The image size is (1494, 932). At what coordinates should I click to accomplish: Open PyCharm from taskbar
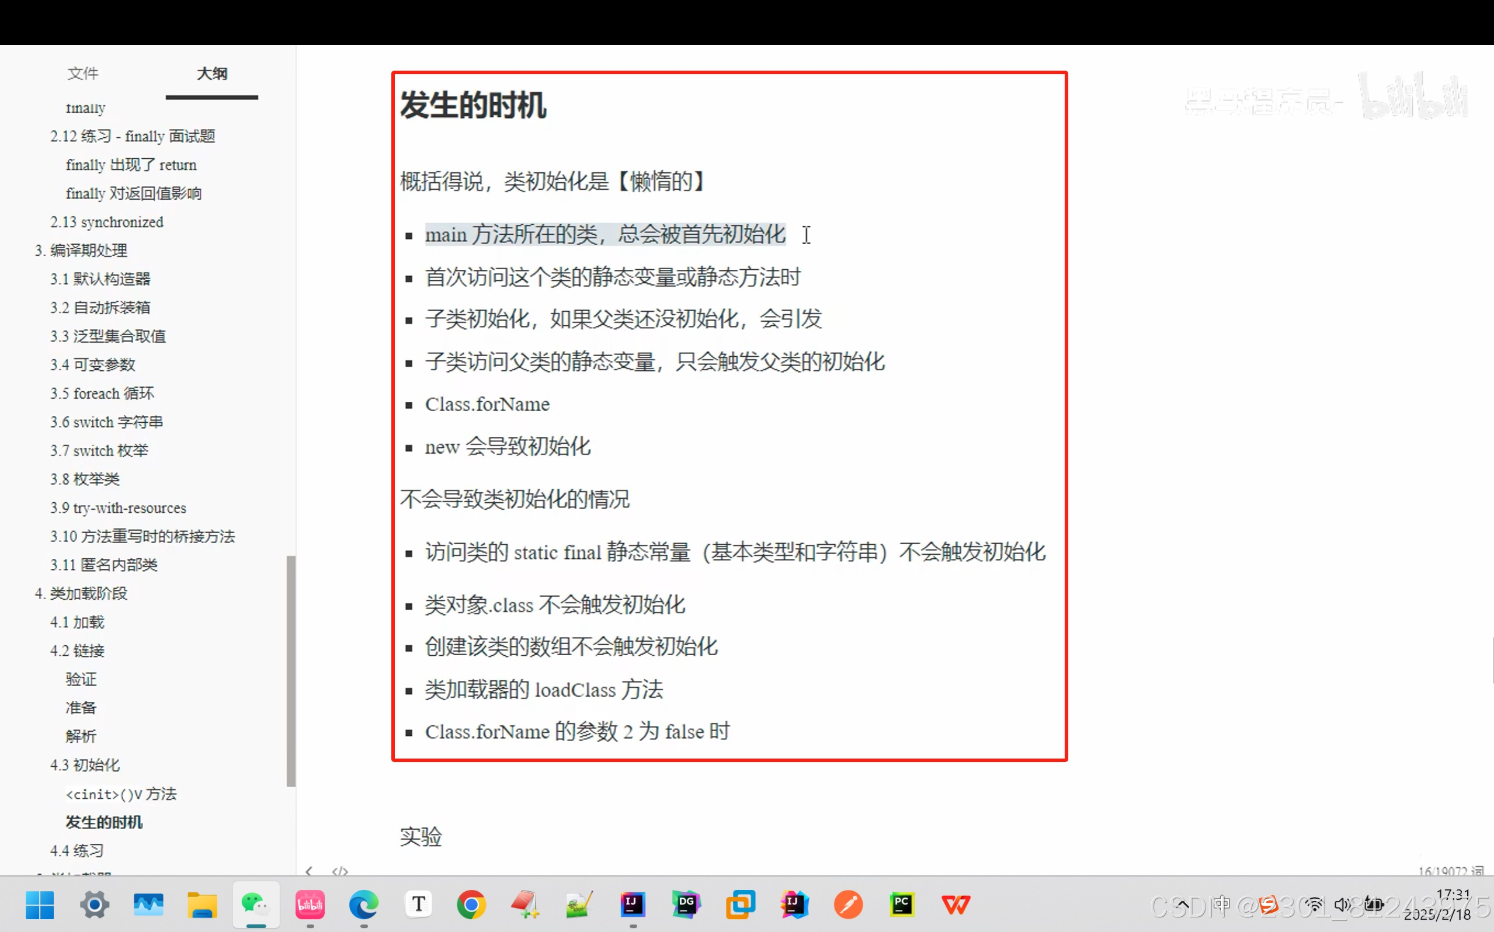pyautogui.click(x=902, y=904)
